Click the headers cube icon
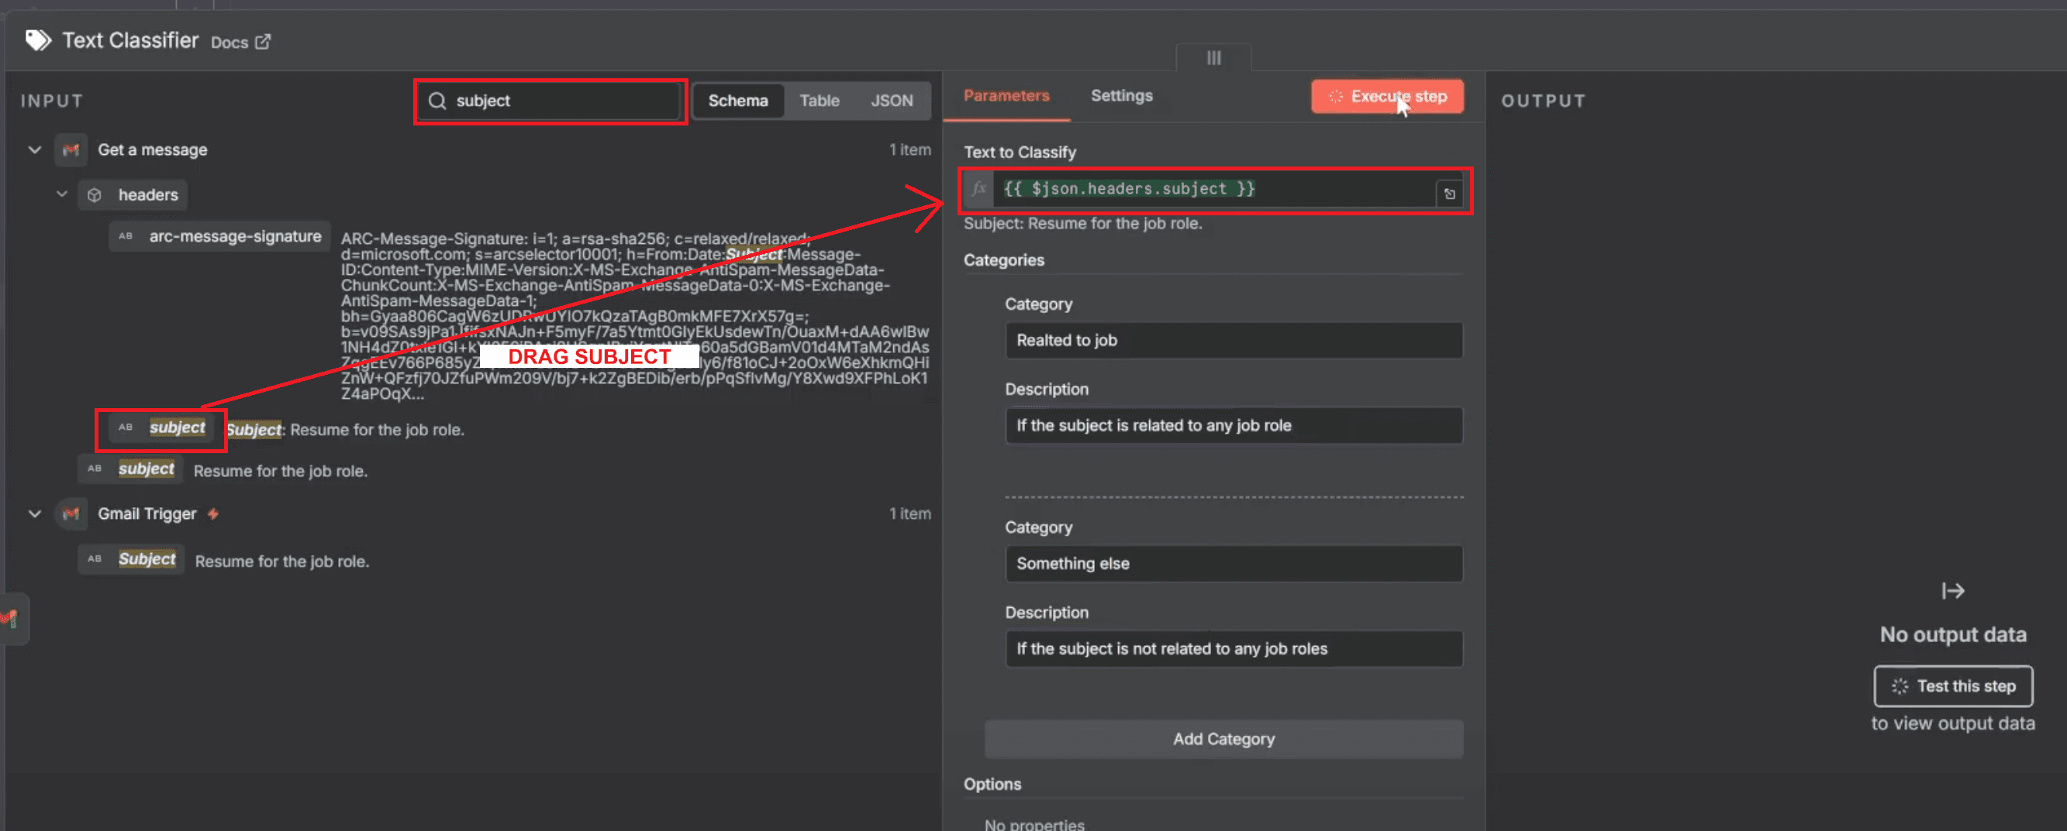The width and height of the screenshot is (2067, 831). coord(95,194)
